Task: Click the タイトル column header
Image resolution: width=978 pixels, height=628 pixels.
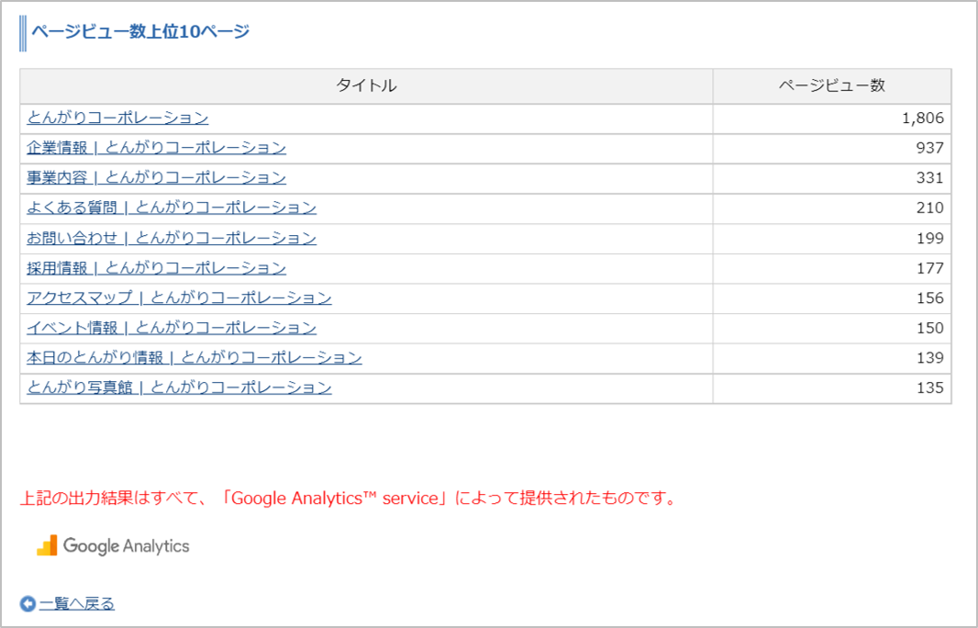Action: [x=366, y=85]
